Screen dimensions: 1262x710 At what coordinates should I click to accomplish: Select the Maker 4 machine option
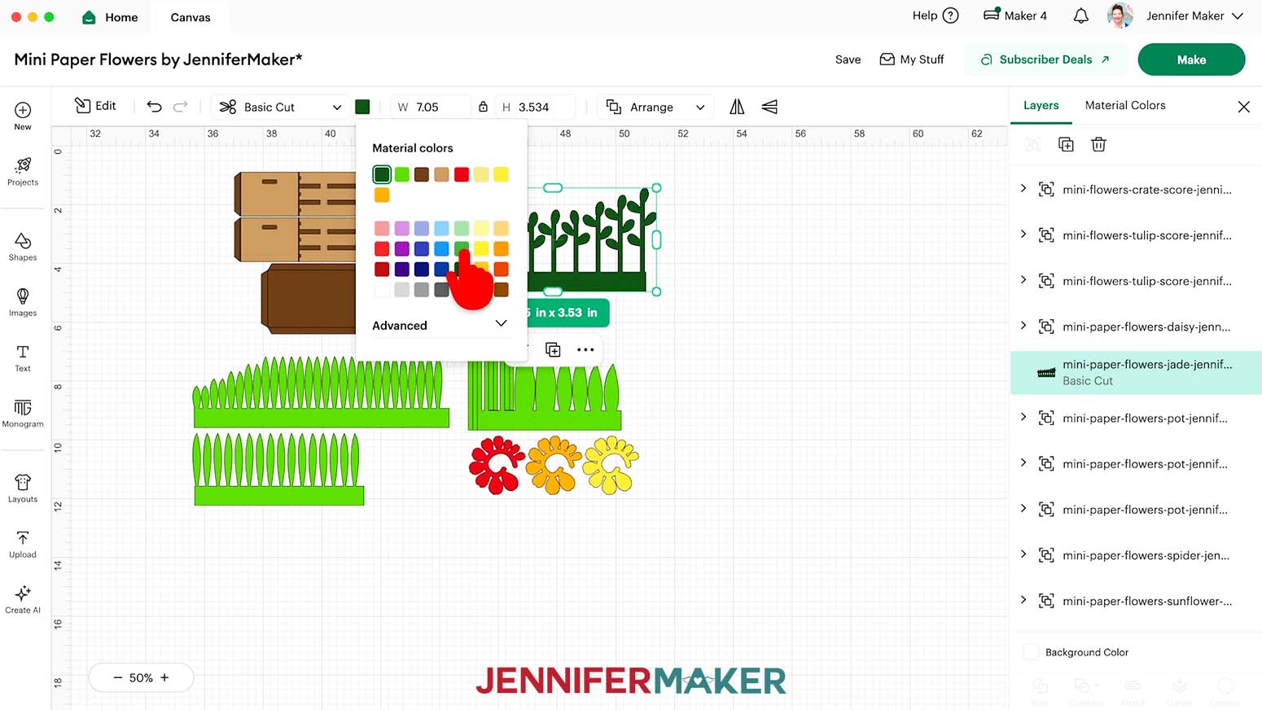tap(1014, 15)
